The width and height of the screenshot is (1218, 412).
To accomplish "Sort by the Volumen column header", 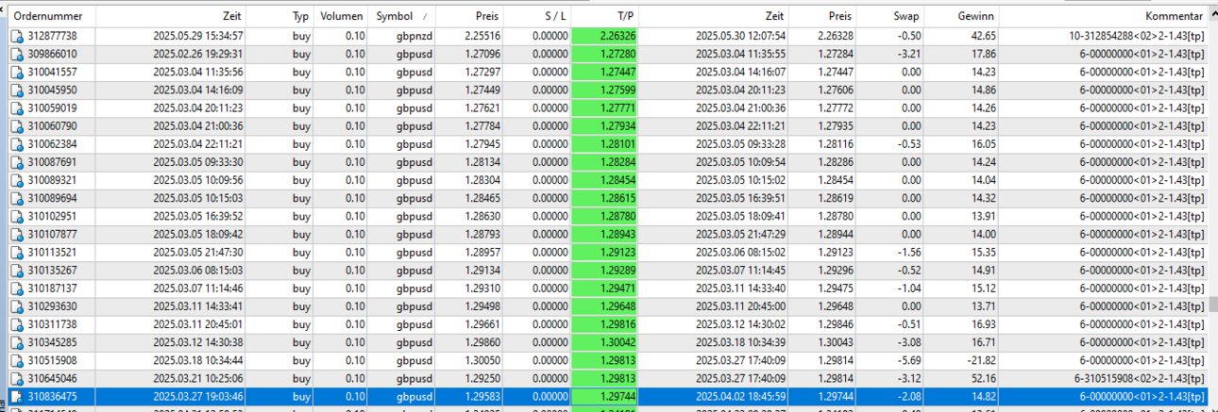I will point(342,17).
